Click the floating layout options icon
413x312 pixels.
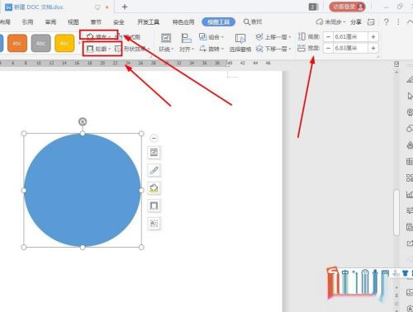(x=154, y=152)
